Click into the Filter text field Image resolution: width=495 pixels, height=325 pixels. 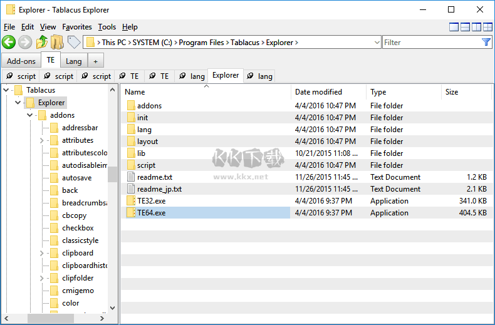[x=431, y=43]
